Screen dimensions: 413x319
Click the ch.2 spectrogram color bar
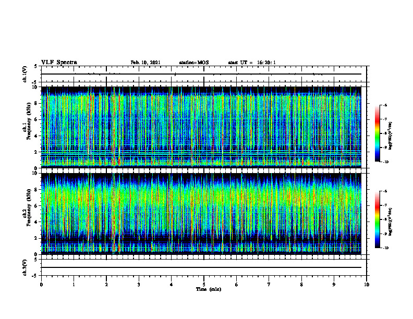(x=378, y=219)
